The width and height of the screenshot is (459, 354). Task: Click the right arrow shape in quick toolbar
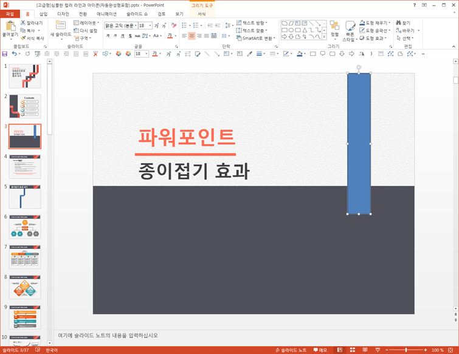tap(351, 54)
